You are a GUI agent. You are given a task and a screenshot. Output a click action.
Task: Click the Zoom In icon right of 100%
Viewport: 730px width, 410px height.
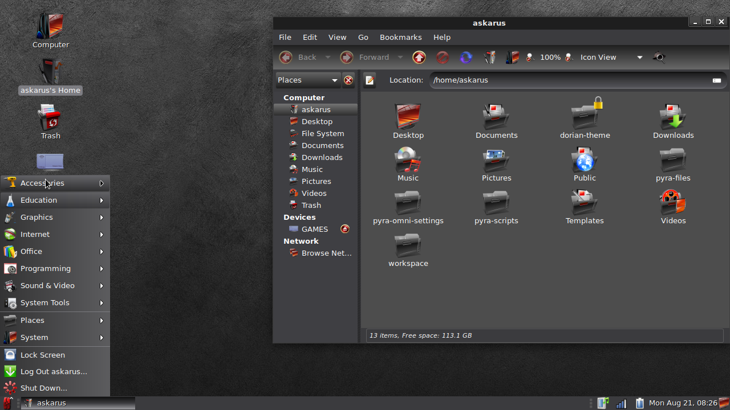(x=569, y=58)
